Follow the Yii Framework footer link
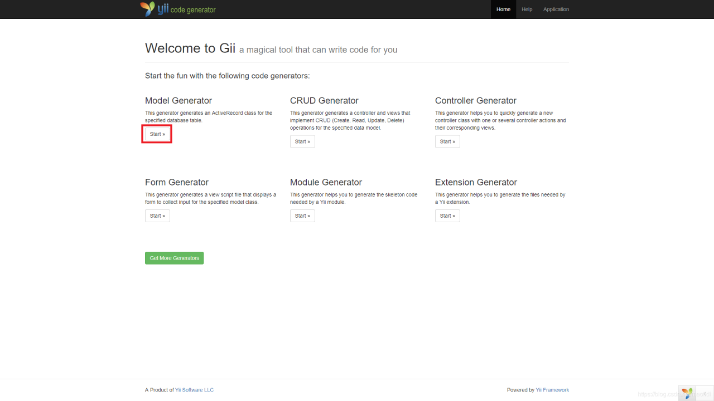 552,390
